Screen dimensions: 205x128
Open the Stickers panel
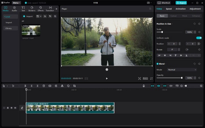[32, 9]
